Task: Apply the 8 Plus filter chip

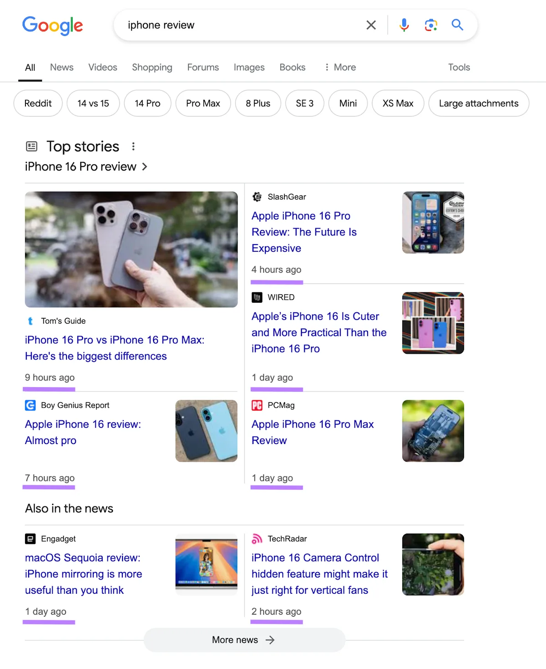Action: (x=258, y=103)
